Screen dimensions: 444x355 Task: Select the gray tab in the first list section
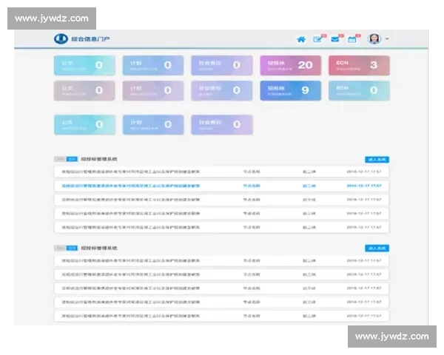[60, 159]
